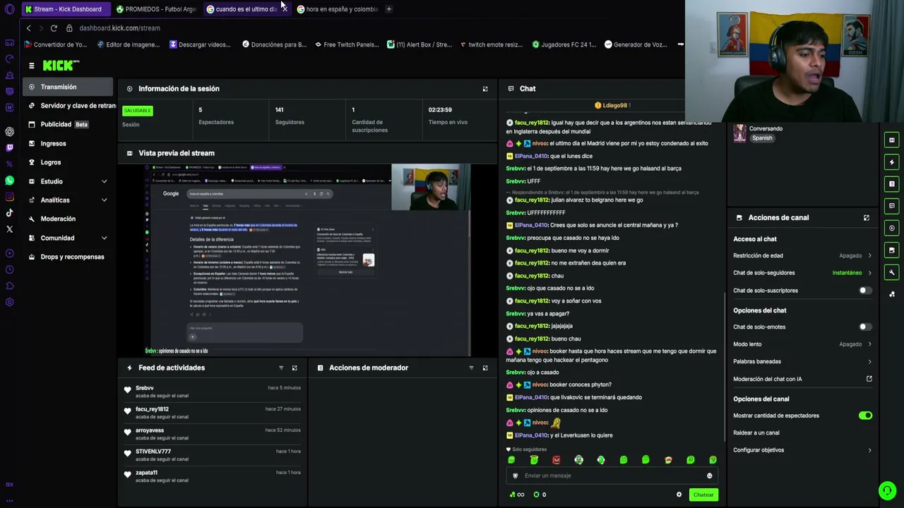Close the 'cuando es el ultimo dia' tab
Image resolution: width=904 pixels, height=508 pixels.
point(284,9)
